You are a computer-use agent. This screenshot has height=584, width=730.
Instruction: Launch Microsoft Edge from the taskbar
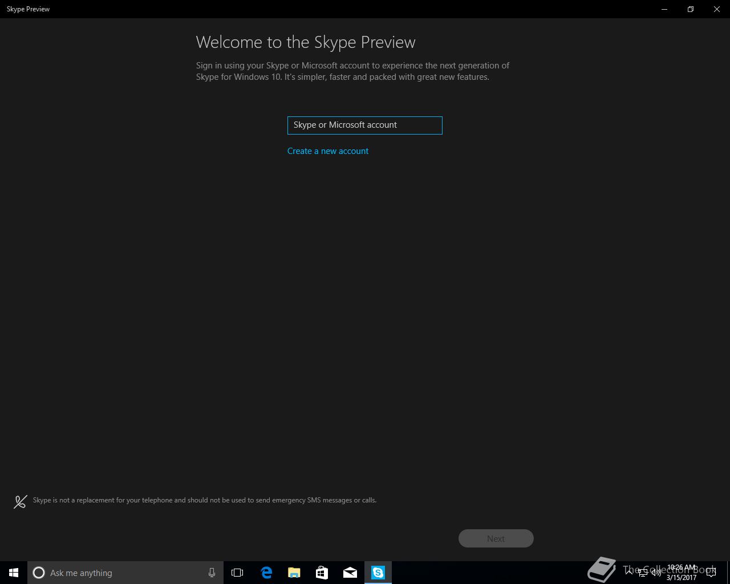266,573
